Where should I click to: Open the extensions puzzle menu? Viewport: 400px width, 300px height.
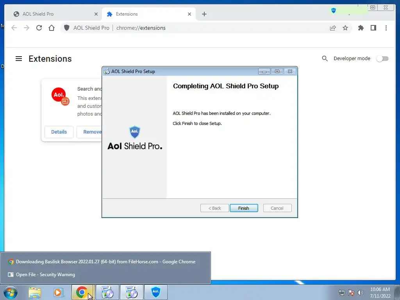(361, 28)
